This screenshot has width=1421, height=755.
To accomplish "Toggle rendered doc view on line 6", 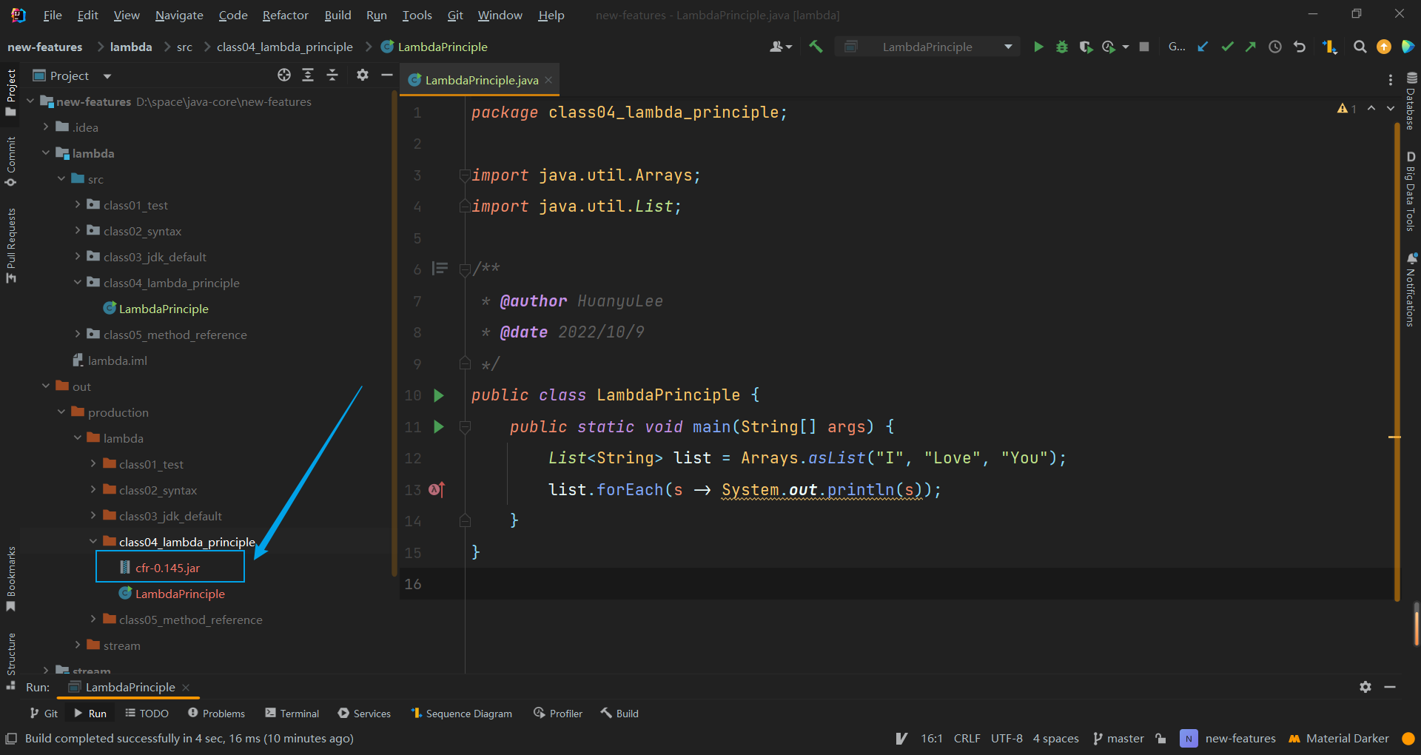I will tap(440, 268).
